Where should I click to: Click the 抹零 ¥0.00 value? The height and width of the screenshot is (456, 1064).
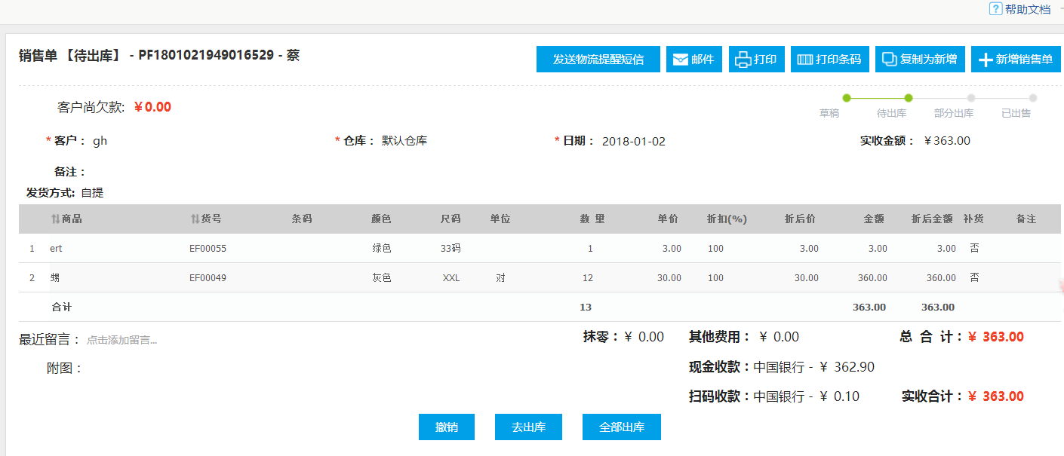pos(644,337)
